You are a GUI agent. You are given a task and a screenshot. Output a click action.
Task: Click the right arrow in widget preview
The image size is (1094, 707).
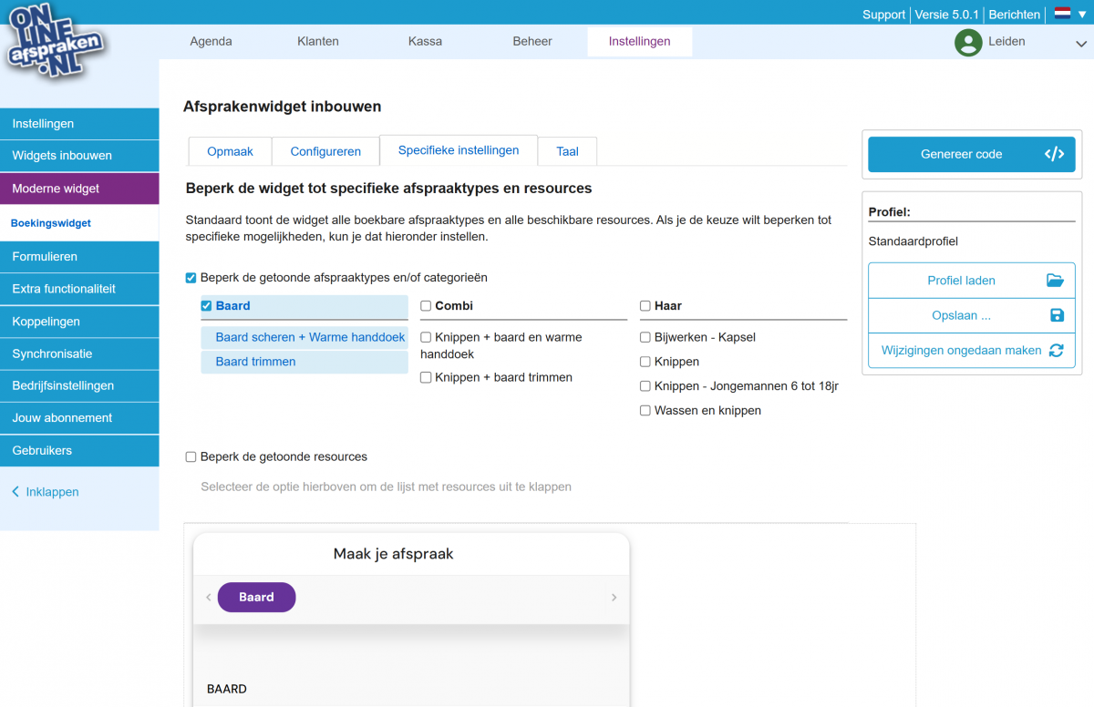point(614,598)
